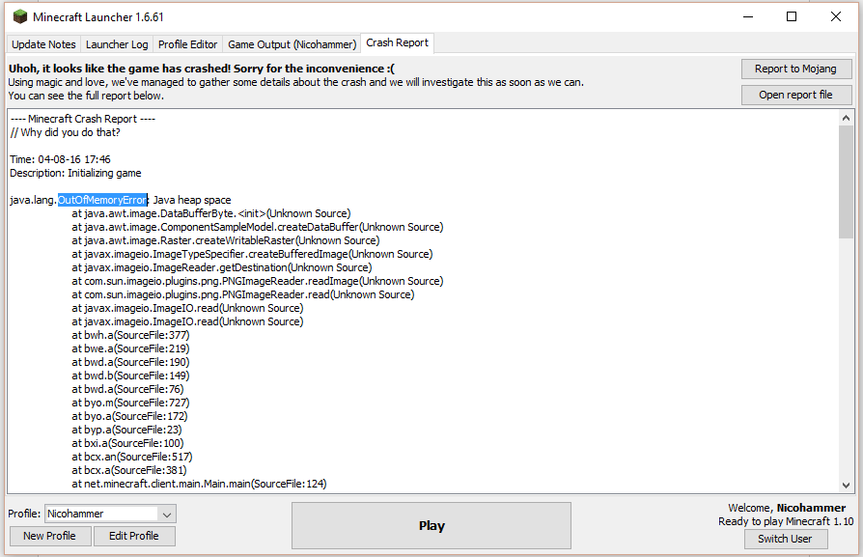The width and height of the screenshot is (863, 557).
Task: Click '// Why did you do that?' line
Action: click(x=65, y=132)
